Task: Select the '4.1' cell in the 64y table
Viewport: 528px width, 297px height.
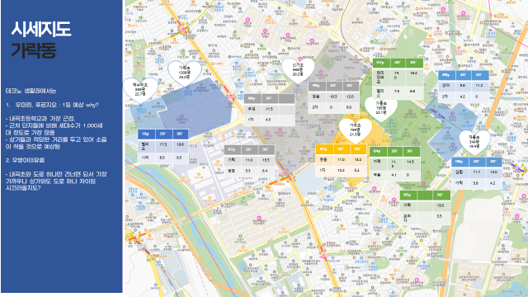Action: click(x=394, y=175)
